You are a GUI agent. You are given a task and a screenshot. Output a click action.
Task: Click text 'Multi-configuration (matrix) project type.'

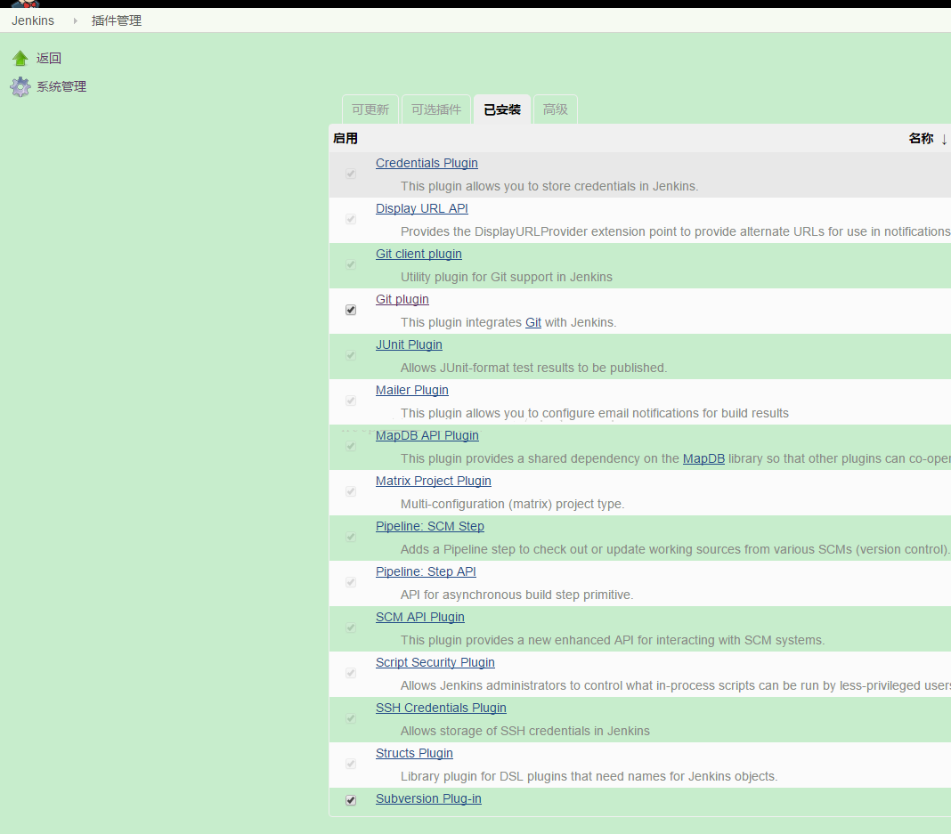point(513,505)
